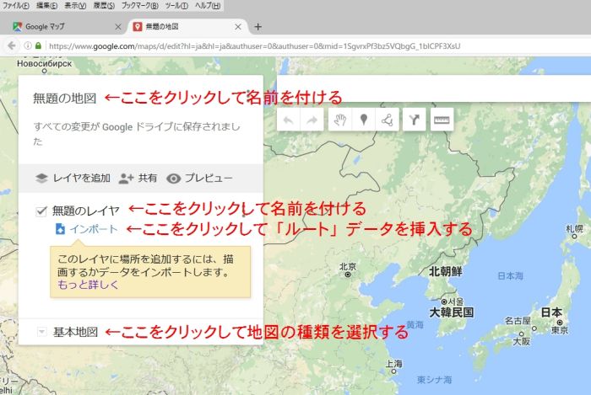The width and height of the screenshot is (591, 395).
Task: Click the site information icon in address bar
Action: [x=28, y=45]
